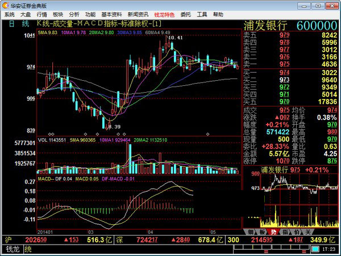Click the 买三 bid row price 9.72
Viewport: 341px width, 256px height.
[x=285, y=87]
